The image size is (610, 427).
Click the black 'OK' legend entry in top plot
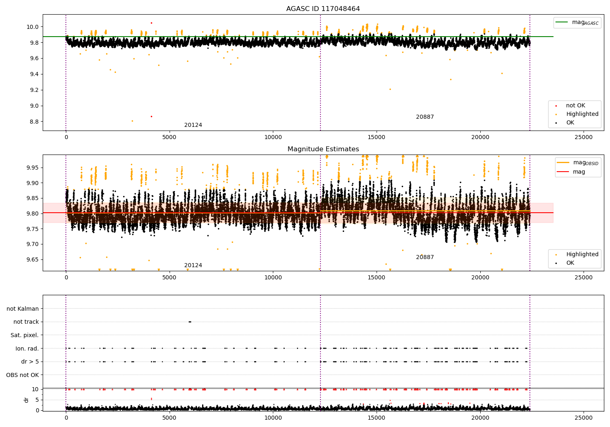click(570, 123)
